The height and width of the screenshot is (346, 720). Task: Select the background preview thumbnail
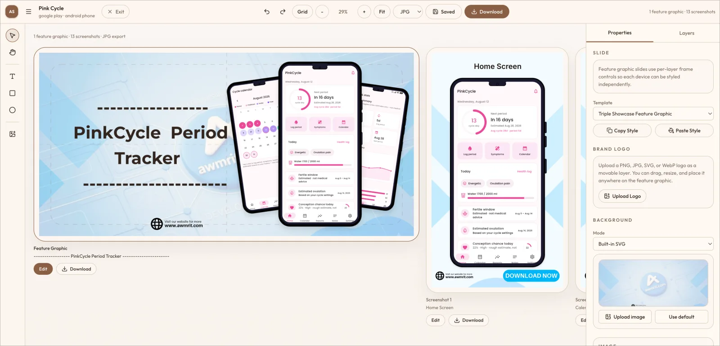tap(653, 283)
